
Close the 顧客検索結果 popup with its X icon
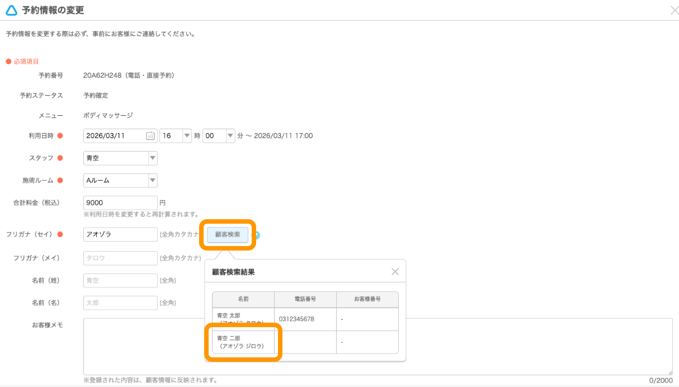pos(395,271)
